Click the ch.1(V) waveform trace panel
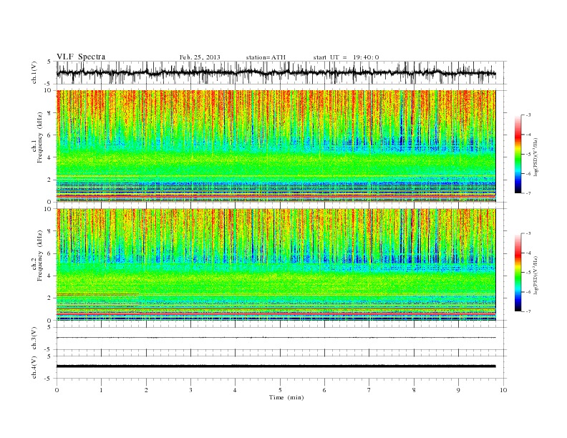Viewport: 567px width, 438px height. [x=281, y=72]
